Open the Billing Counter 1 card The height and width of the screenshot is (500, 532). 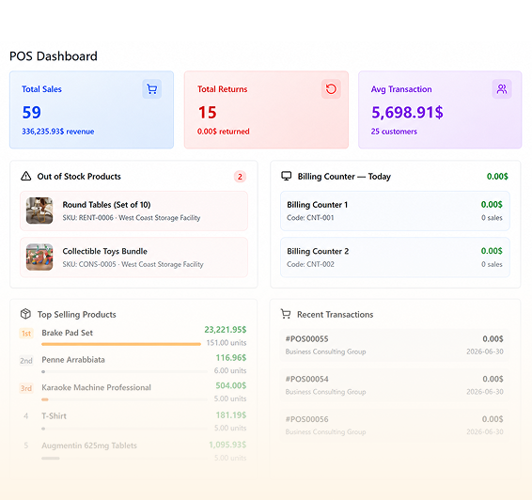click(395, 211)
